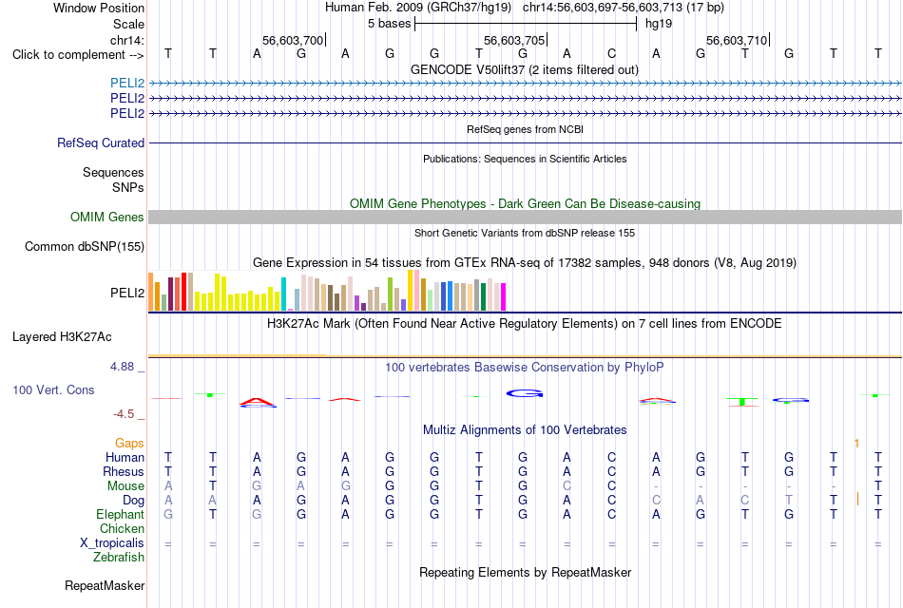Viewport: 903px width, 608px height.
Task: Click the -4.5 PhyloP lower scale value
Action: [x=124, y=414]
